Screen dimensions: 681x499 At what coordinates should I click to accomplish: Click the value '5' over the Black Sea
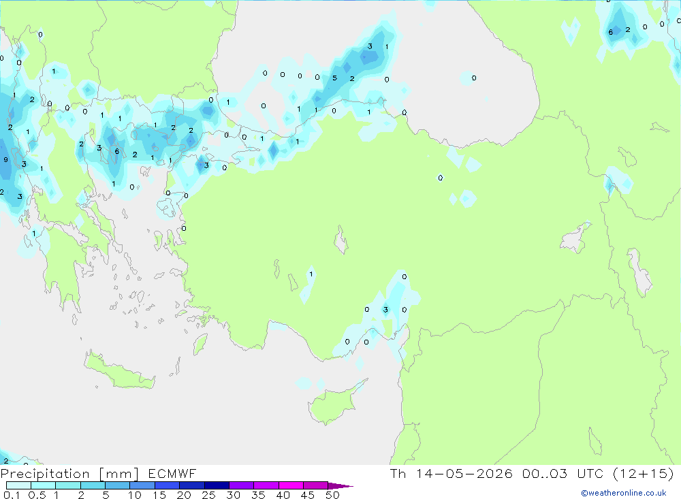(x=334, y=78)
